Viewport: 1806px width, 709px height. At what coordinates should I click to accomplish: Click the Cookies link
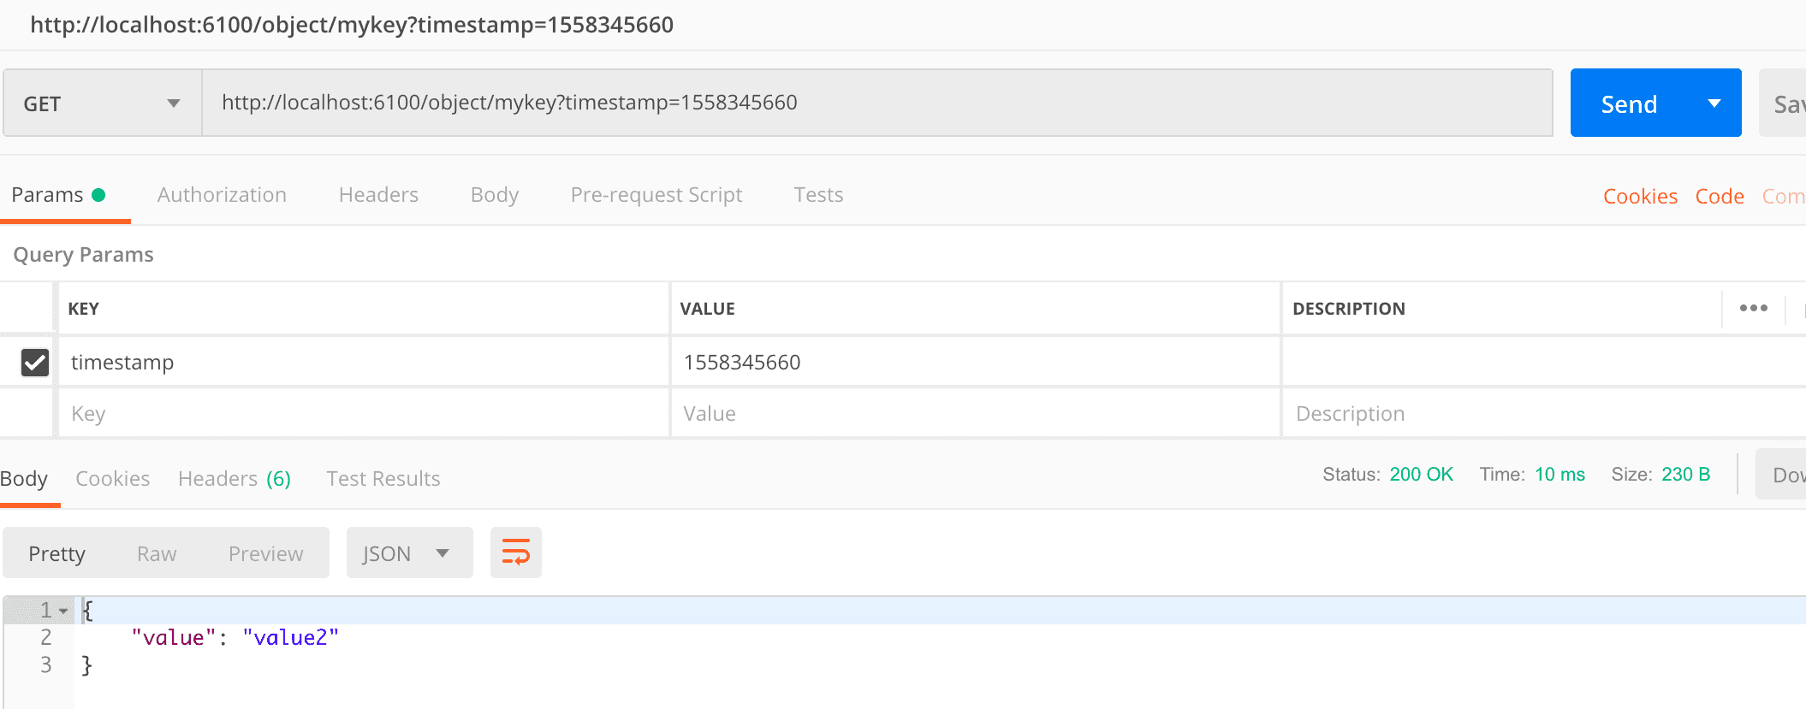click(x=1639, y=197)
